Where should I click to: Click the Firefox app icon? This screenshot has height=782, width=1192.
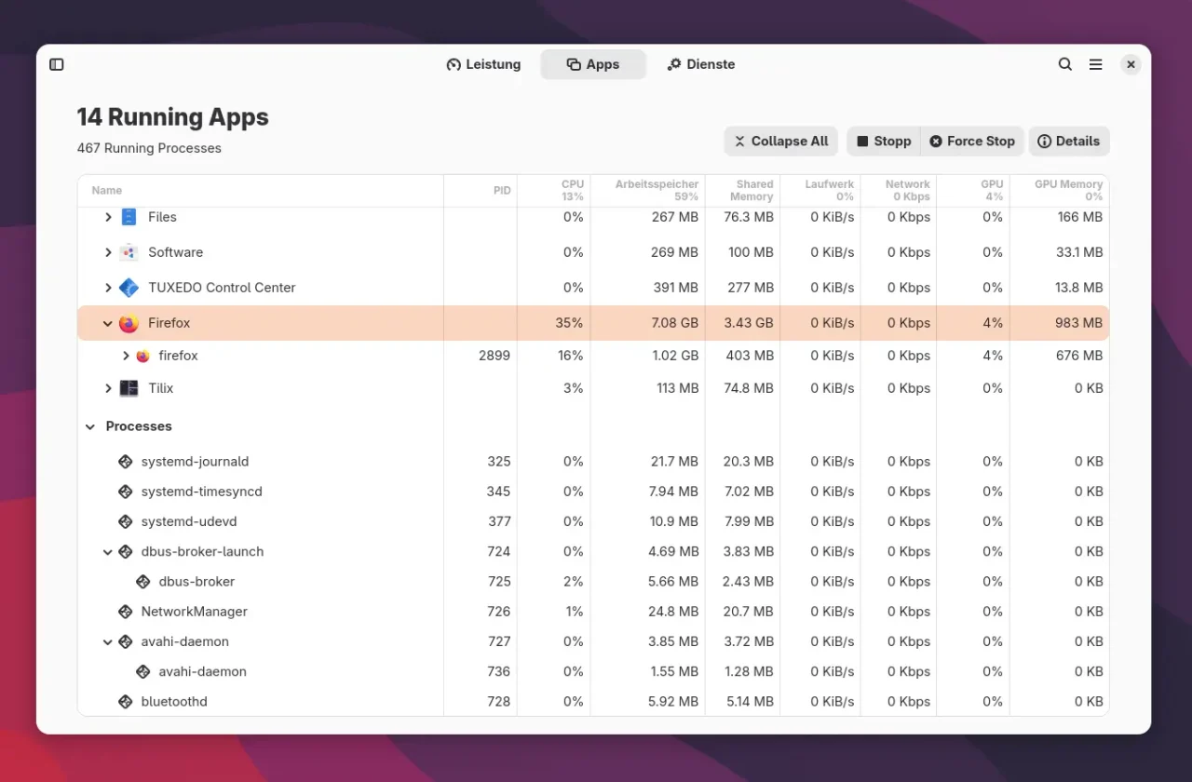click(x=129, y=323)
